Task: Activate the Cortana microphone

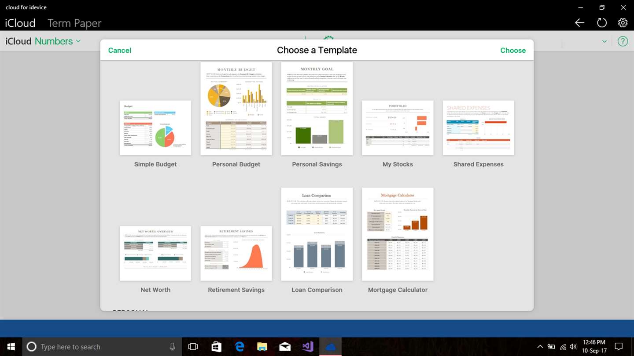Action: (x=172, y=347)
